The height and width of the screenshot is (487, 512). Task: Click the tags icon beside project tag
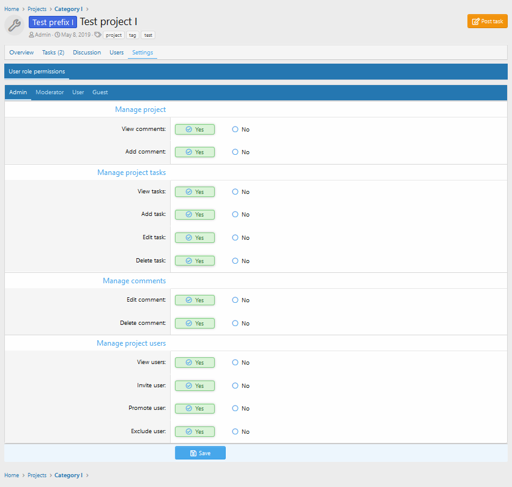pyautogui.click(x=98, y=35)
